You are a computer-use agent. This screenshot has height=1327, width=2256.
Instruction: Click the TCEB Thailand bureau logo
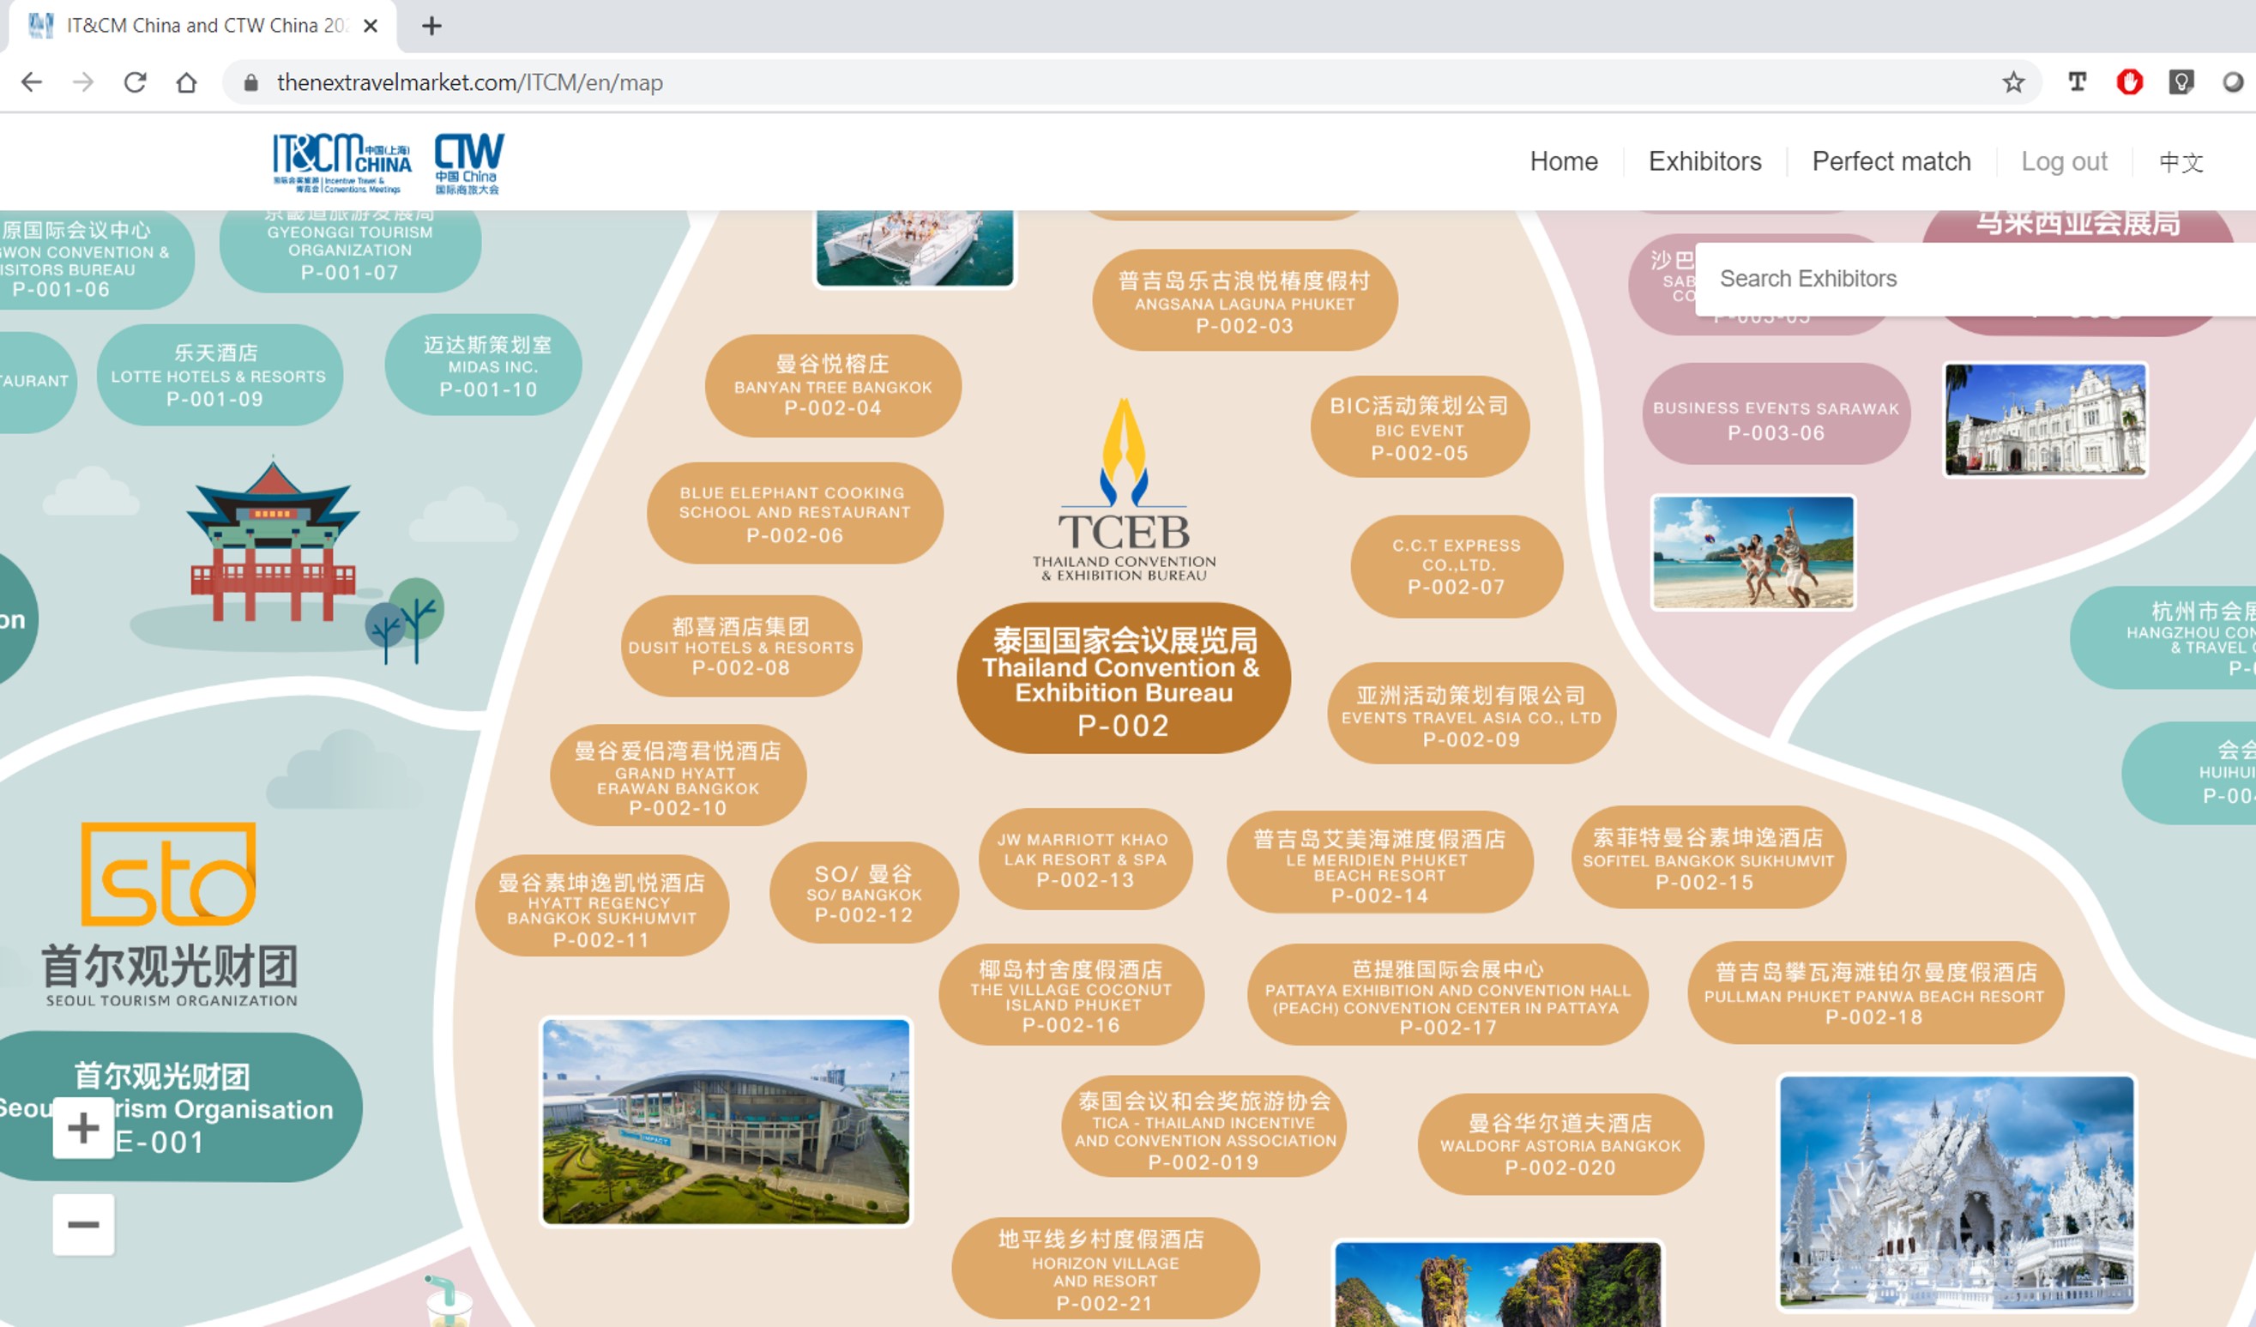tap(1125, 491)
